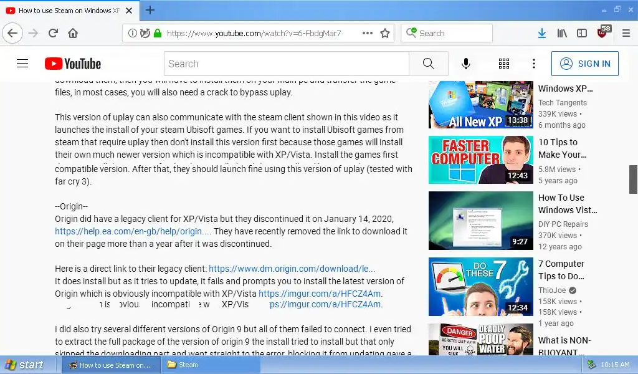Click the 5 years ago text
This screenshot has width=638, height=374.
558,180
